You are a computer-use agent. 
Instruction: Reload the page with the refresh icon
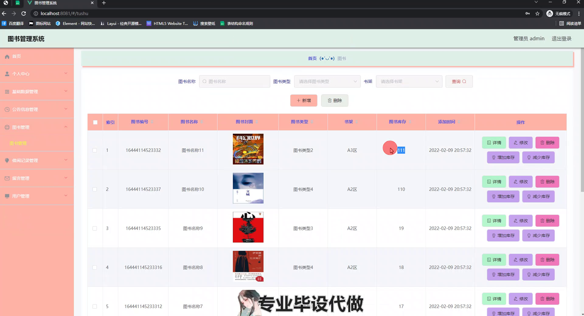[x=23, y=13]
